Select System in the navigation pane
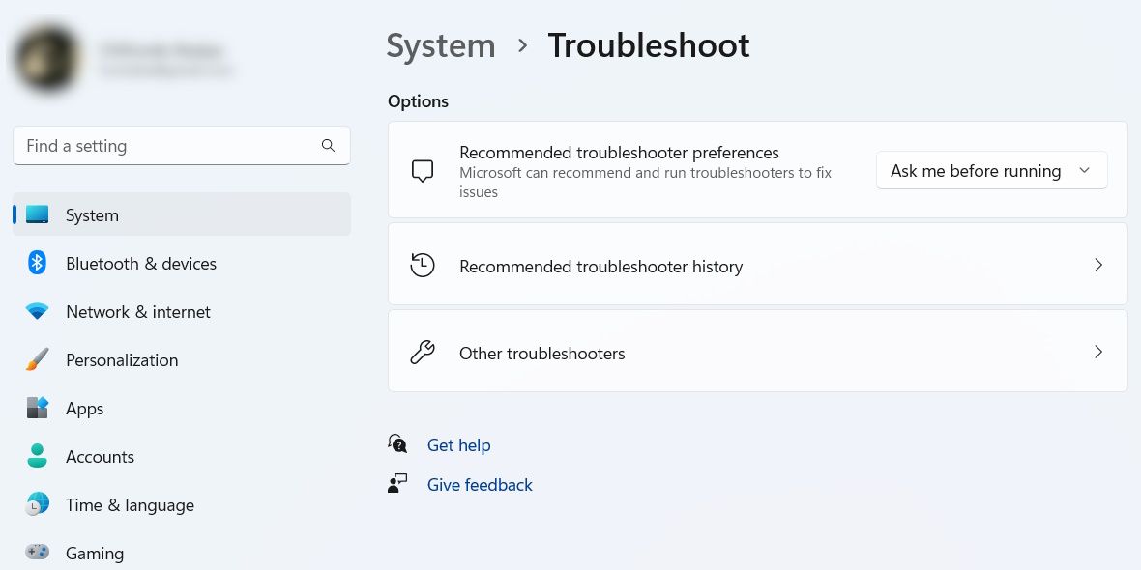The image size is (1141, 570). tap(92, 214)
